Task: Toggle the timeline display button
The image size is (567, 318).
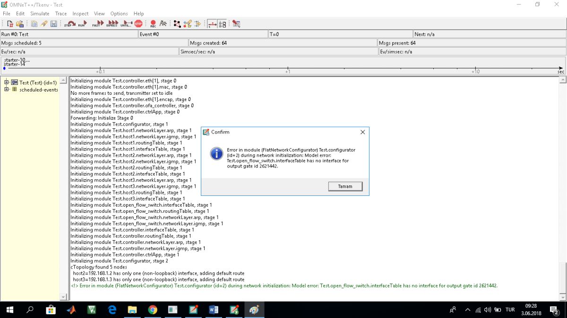Action: coord(212,24)
